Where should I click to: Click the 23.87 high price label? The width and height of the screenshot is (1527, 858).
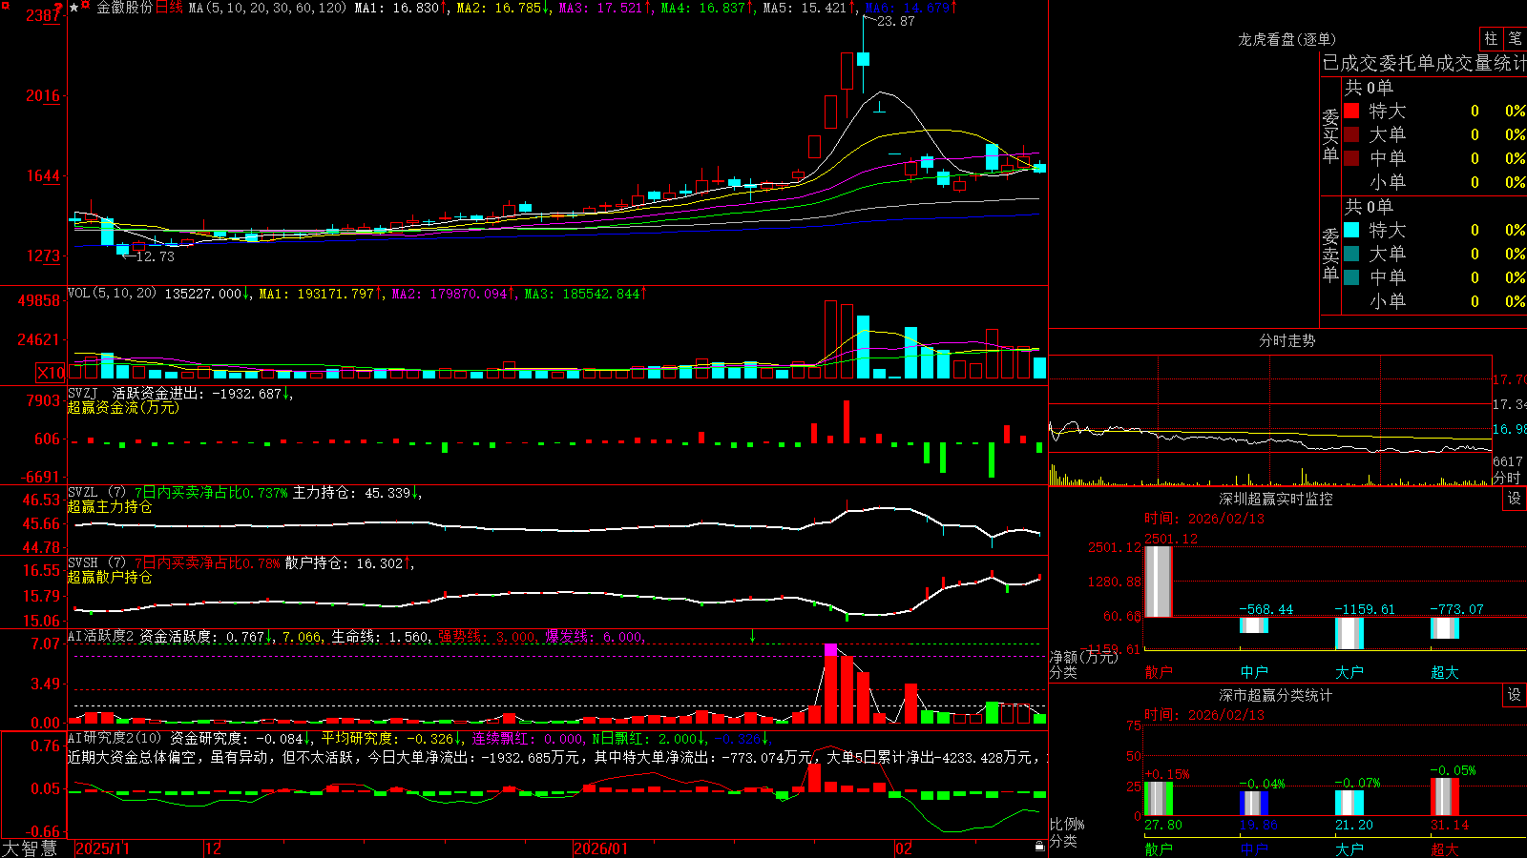pos(896,21)
